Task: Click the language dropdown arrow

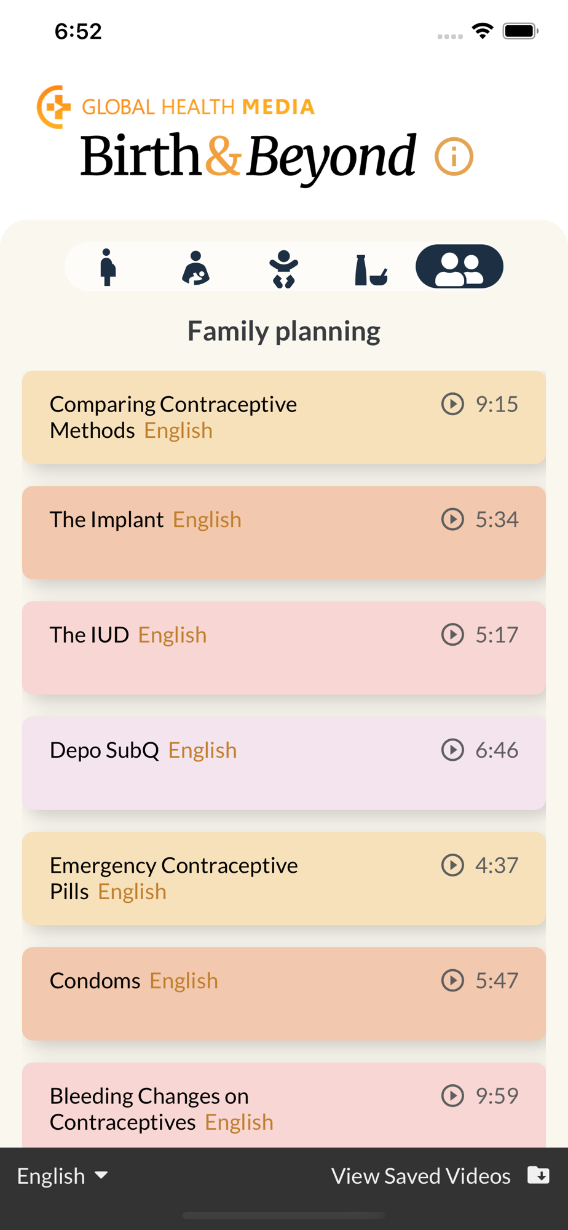Action: (101, 1175)
